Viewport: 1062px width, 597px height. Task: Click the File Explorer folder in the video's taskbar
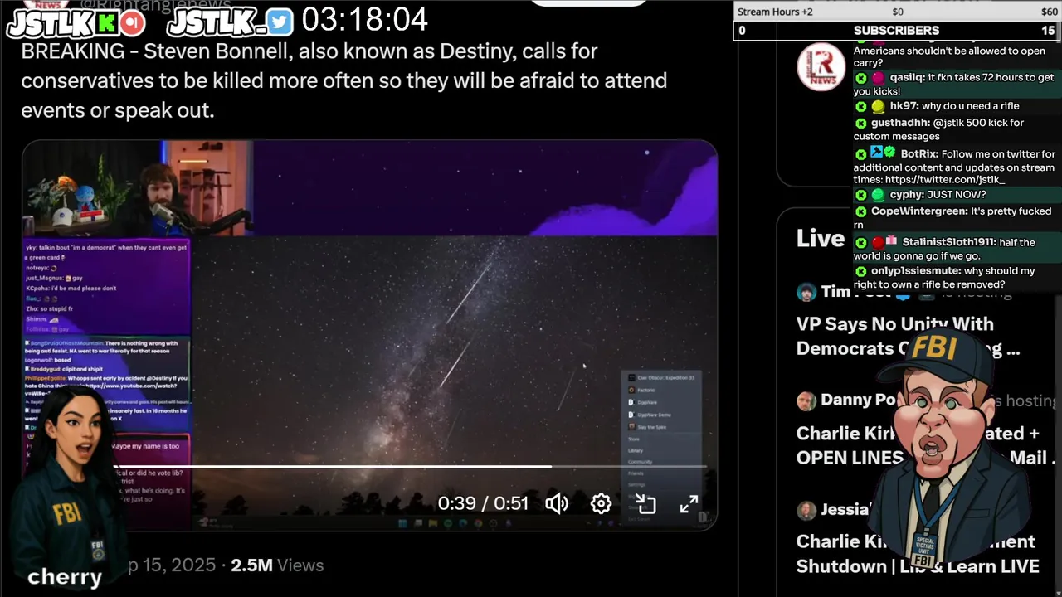[x=433, y=523]
